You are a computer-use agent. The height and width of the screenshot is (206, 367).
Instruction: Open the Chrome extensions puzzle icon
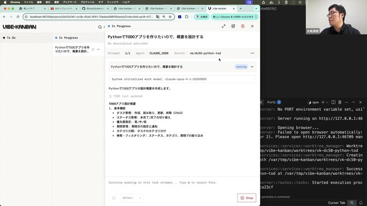[187, 17]
